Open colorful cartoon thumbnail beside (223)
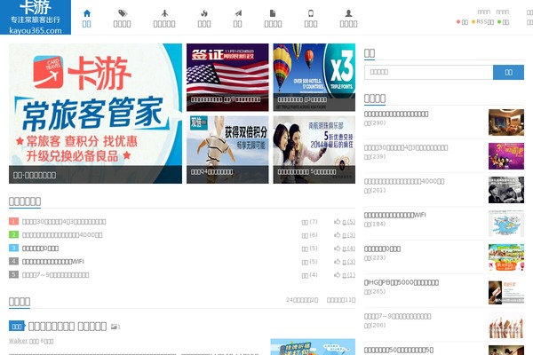Image resolution: width=533 pixels, height=355 pixels. point(506,257)
